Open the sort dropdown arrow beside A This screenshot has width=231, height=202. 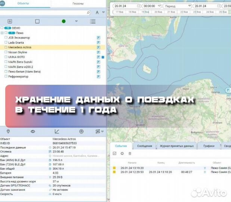coord(104,12)
